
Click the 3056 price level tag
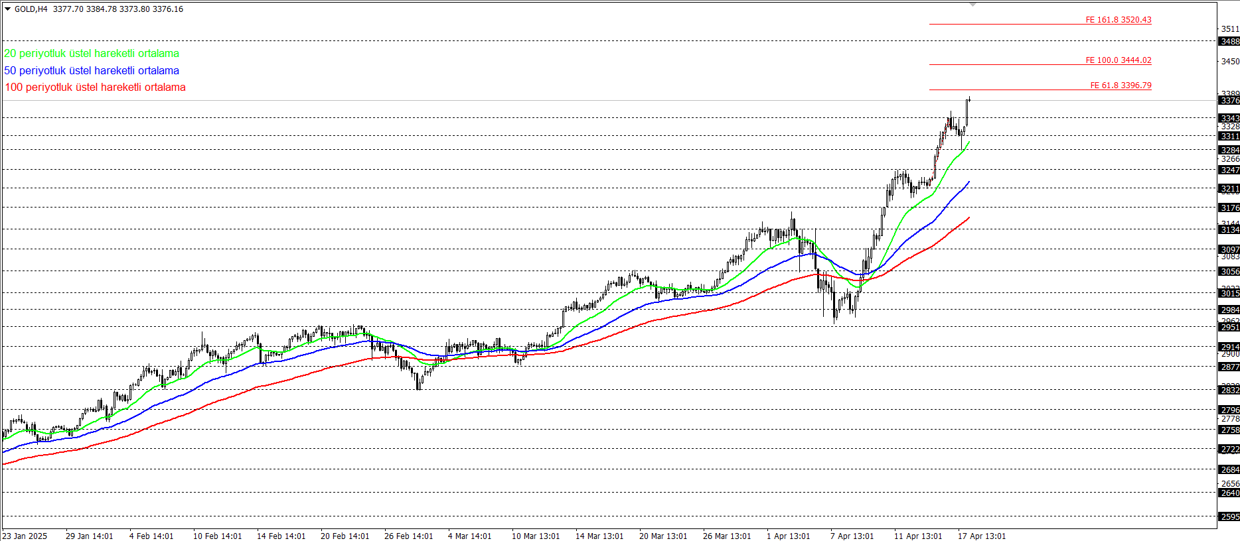point(1229,272)
